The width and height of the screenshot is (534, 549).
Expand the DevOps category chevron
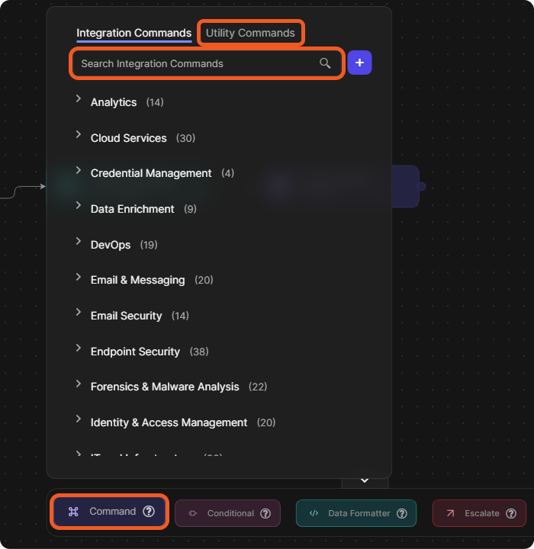point(79,241)
